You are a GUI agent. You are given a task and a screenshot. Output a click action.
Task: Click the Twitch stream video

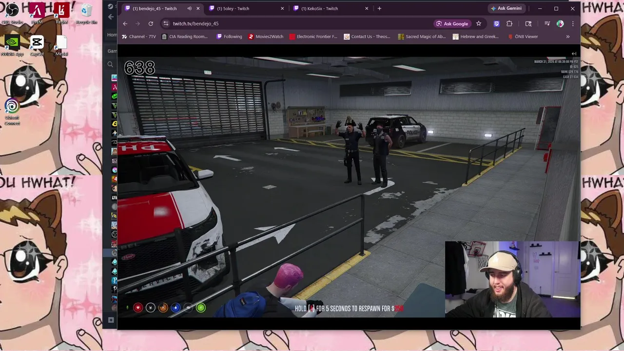coord(349,187)
